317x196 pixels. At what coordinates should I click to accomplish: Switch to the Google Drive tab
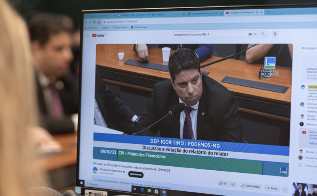100,16
